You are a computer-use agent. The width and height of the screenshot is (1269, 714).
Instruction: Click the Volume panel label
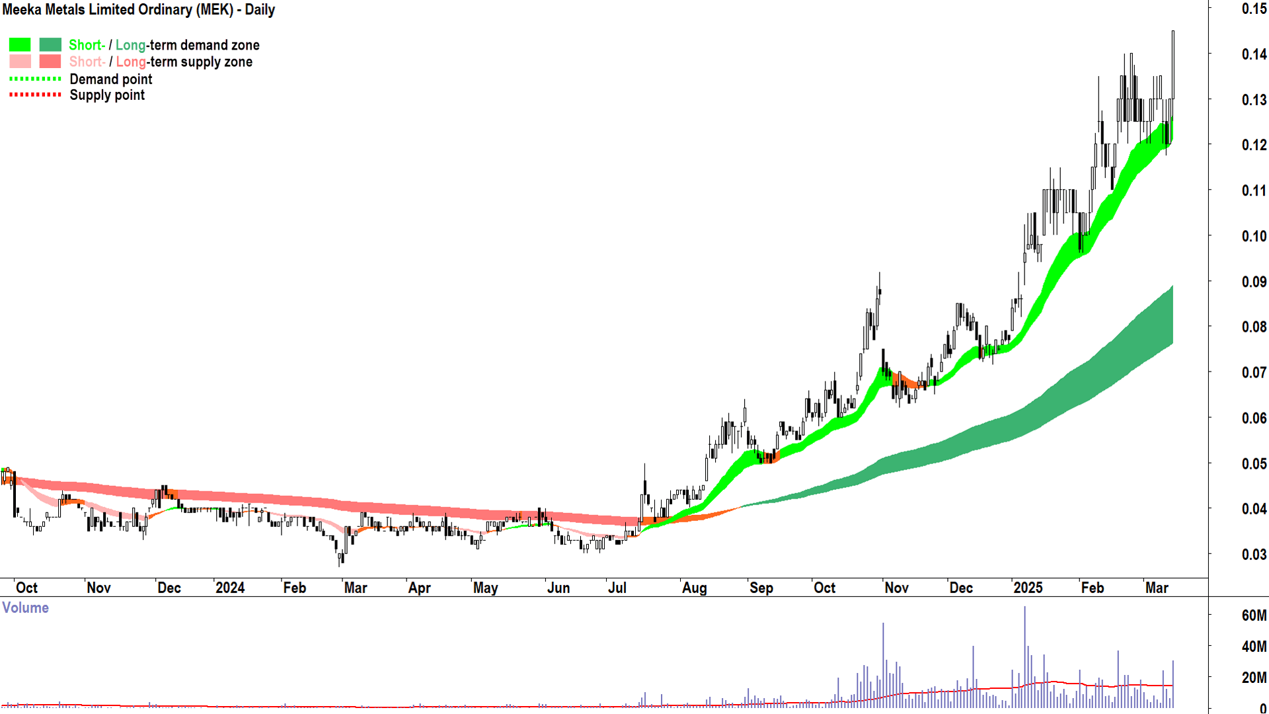25,608
